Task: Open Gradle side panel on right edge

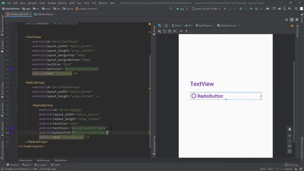Action: (302, 19)
